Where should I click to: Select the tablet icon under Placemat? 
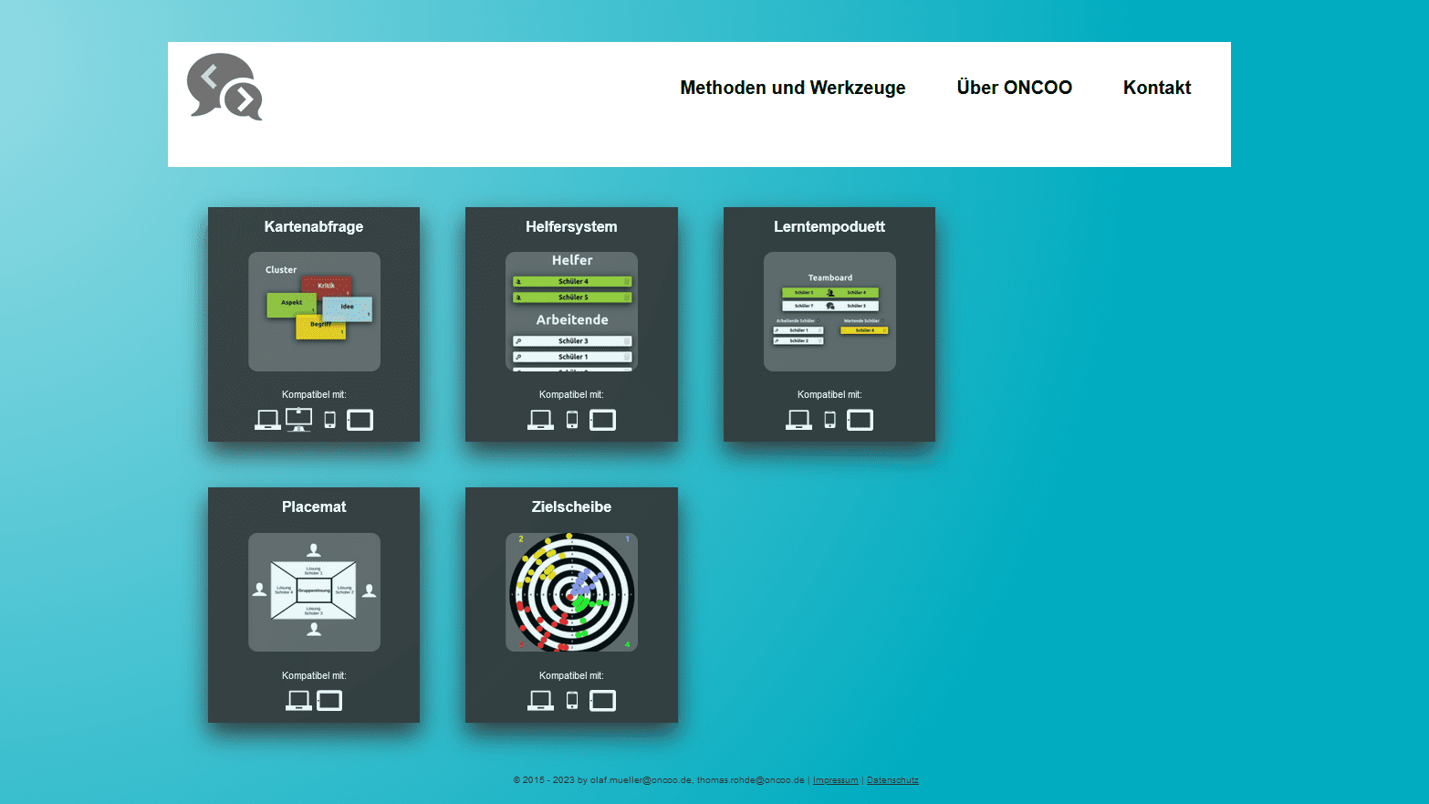329,701
